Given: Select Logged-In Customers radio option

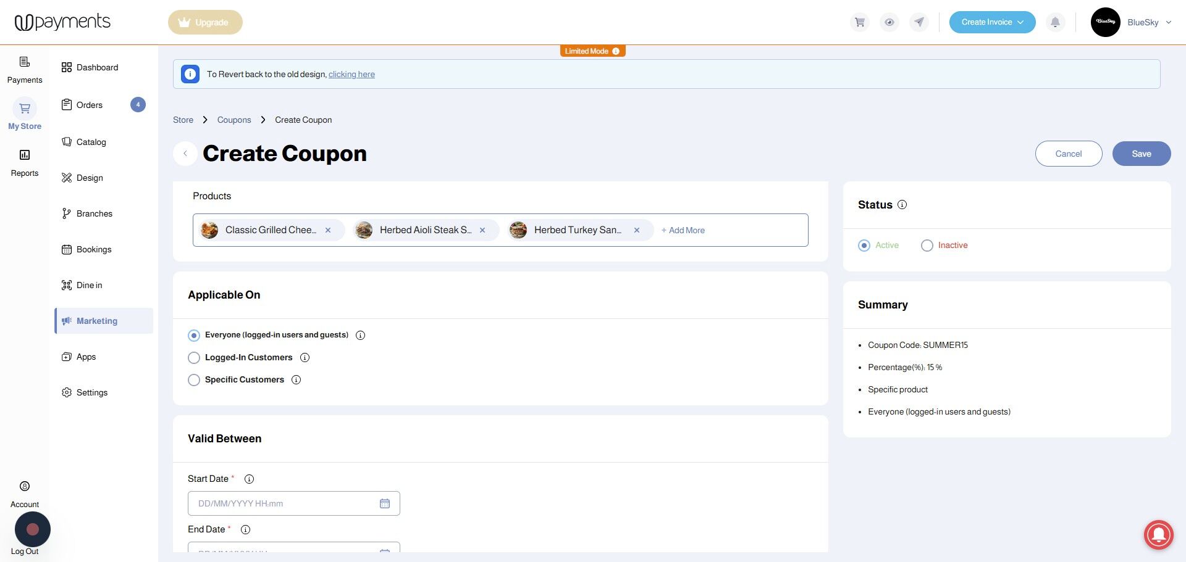Looking at the screenshot, I should point(194,358).
